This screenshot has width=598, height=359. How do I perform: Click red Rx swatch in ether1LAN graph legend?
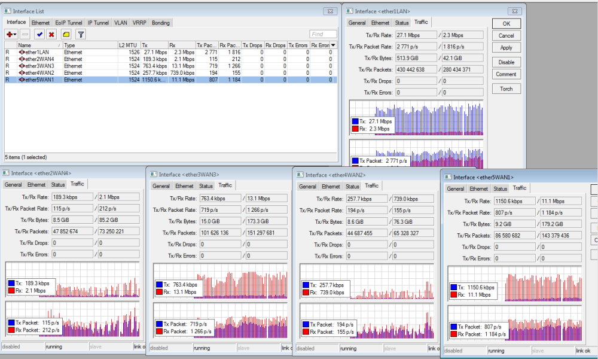click(355, 129)
